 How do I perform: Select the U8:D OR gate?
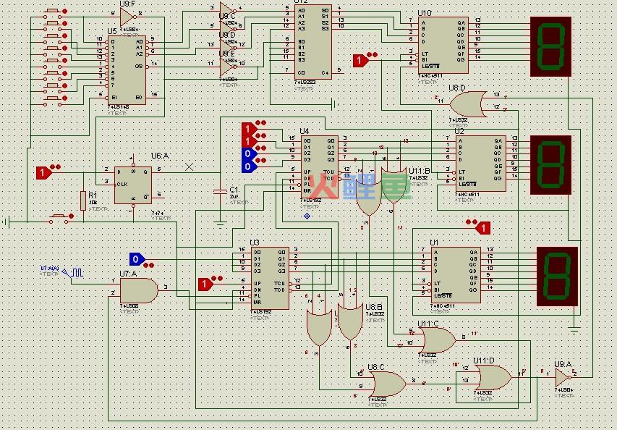tap(467, 104)
